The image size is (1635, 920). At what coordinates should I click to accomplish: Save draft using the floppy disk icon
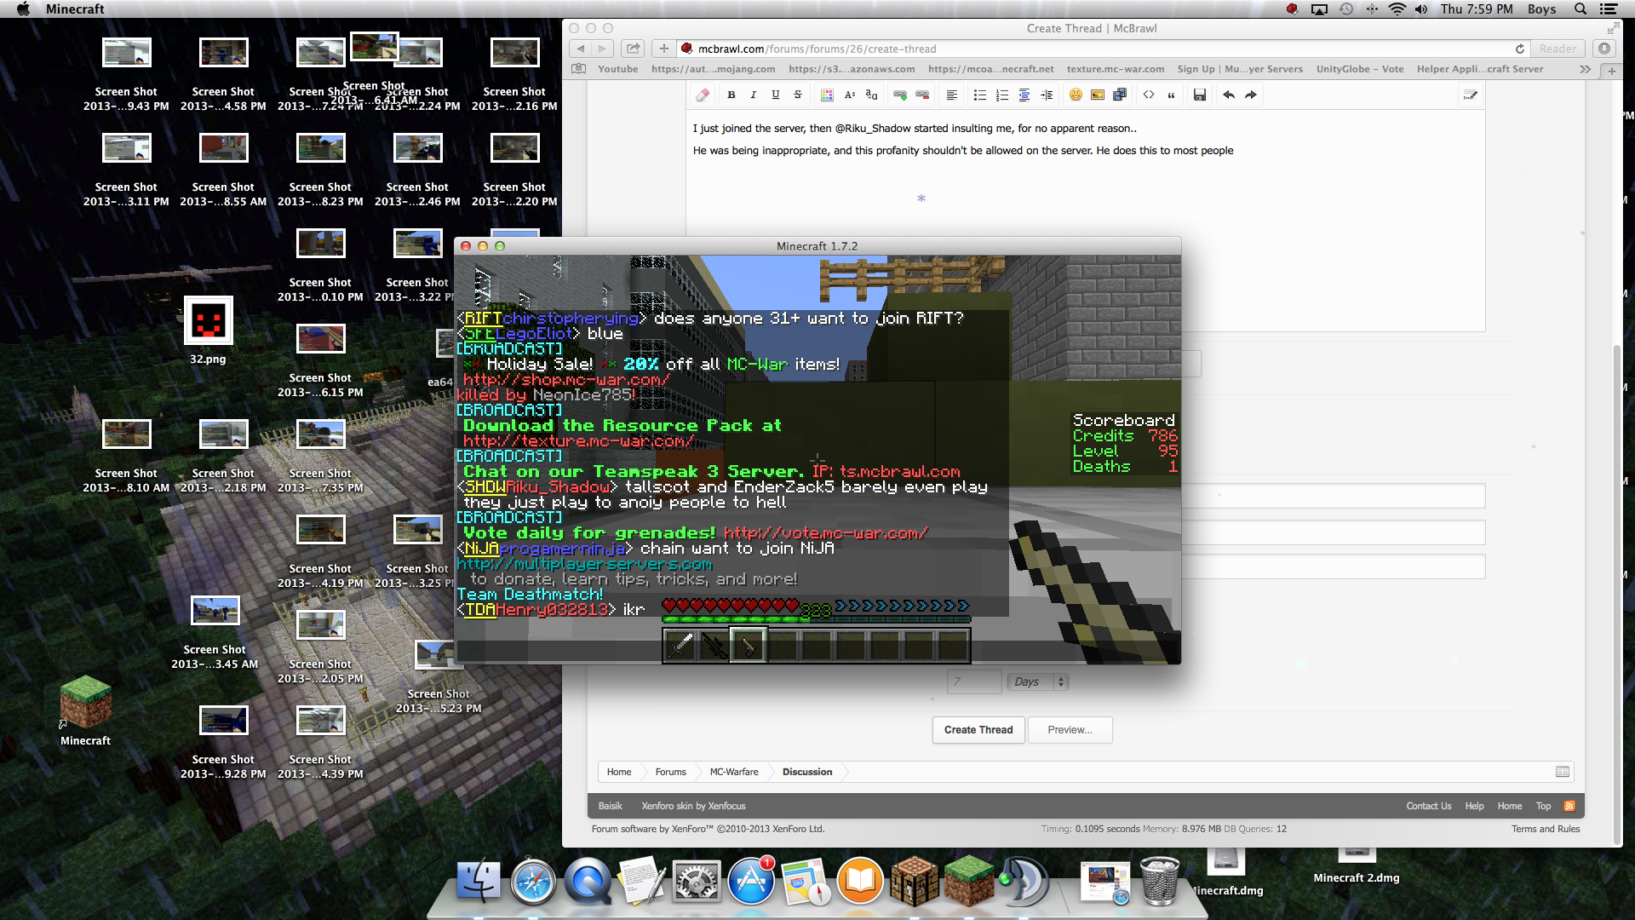click(1200, 95)
